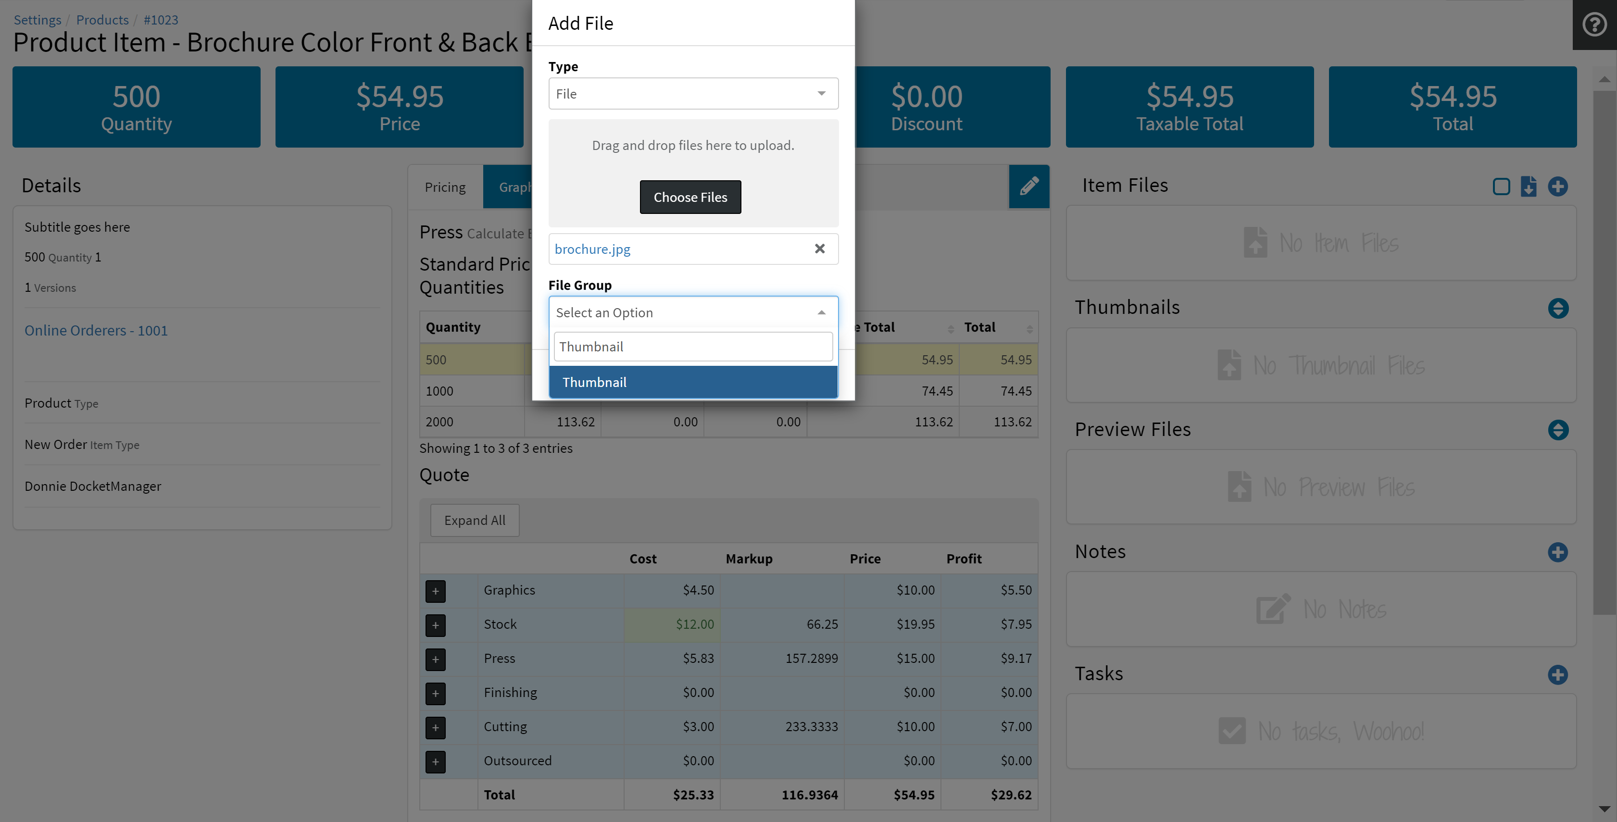Toggle the Item Files select-all checkbox
Image resolution: width=1617 pixels, height=822 pixels.
[x=1501, y=187]
